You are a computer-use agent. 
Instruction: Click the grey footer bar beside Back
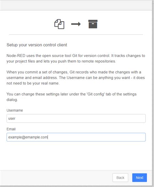56,178
